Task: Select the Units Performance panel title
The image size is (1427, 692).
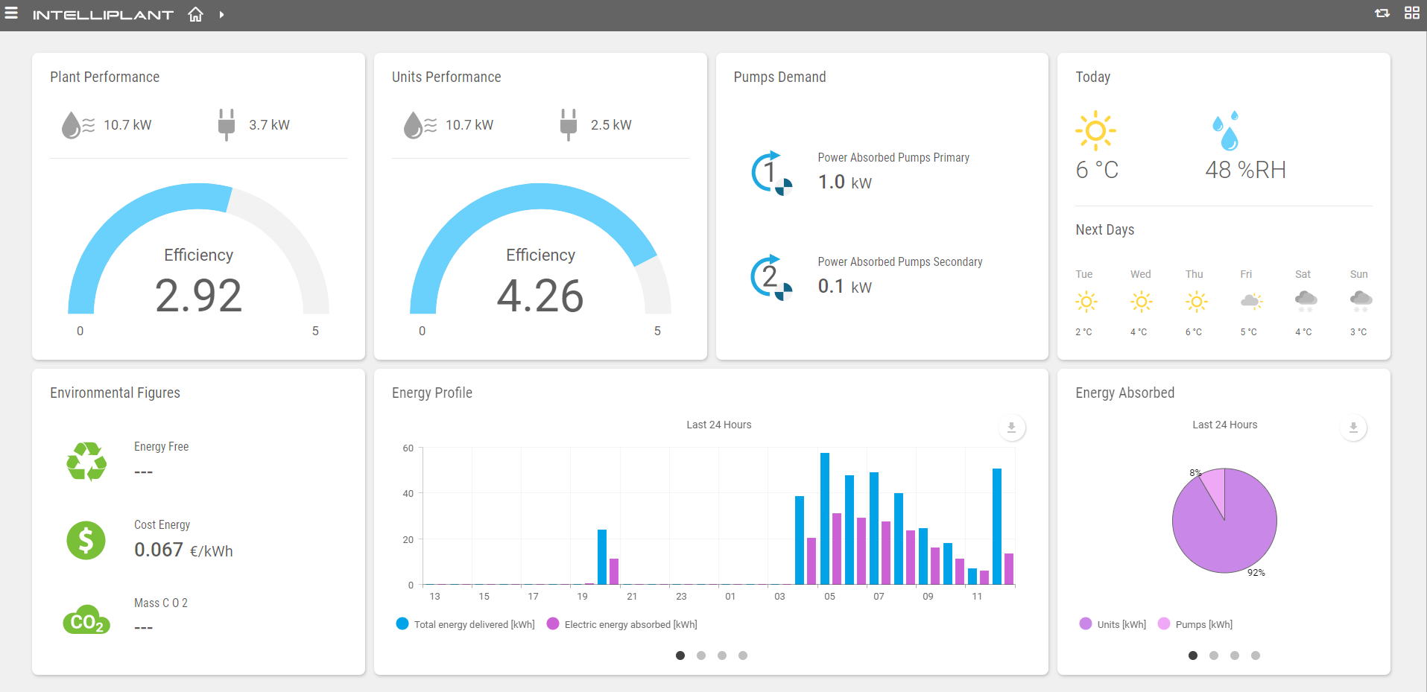Action: click(x=446, y=77)
